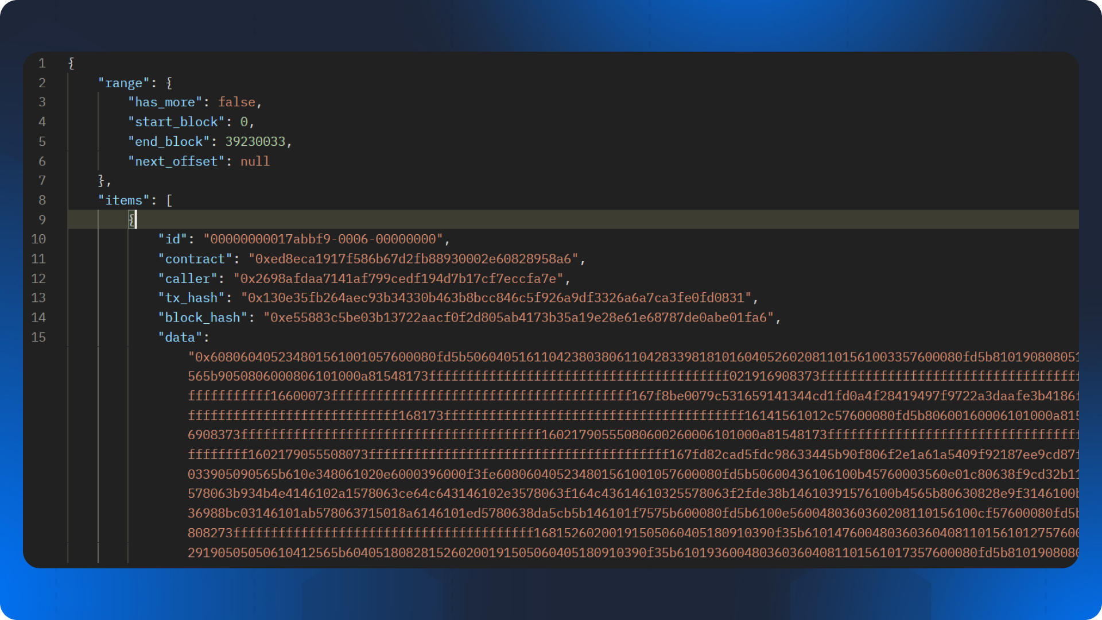The width and height of the screenshot is (1102, 620).
Task: Click the "items" key name
Action: [x=123, y=200]
